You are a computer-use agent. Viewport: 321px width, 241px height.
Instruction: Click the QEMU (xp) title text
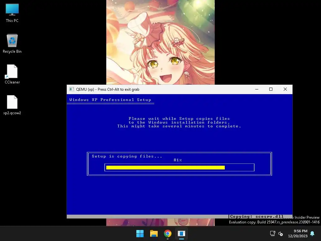[x=108, y=89]
